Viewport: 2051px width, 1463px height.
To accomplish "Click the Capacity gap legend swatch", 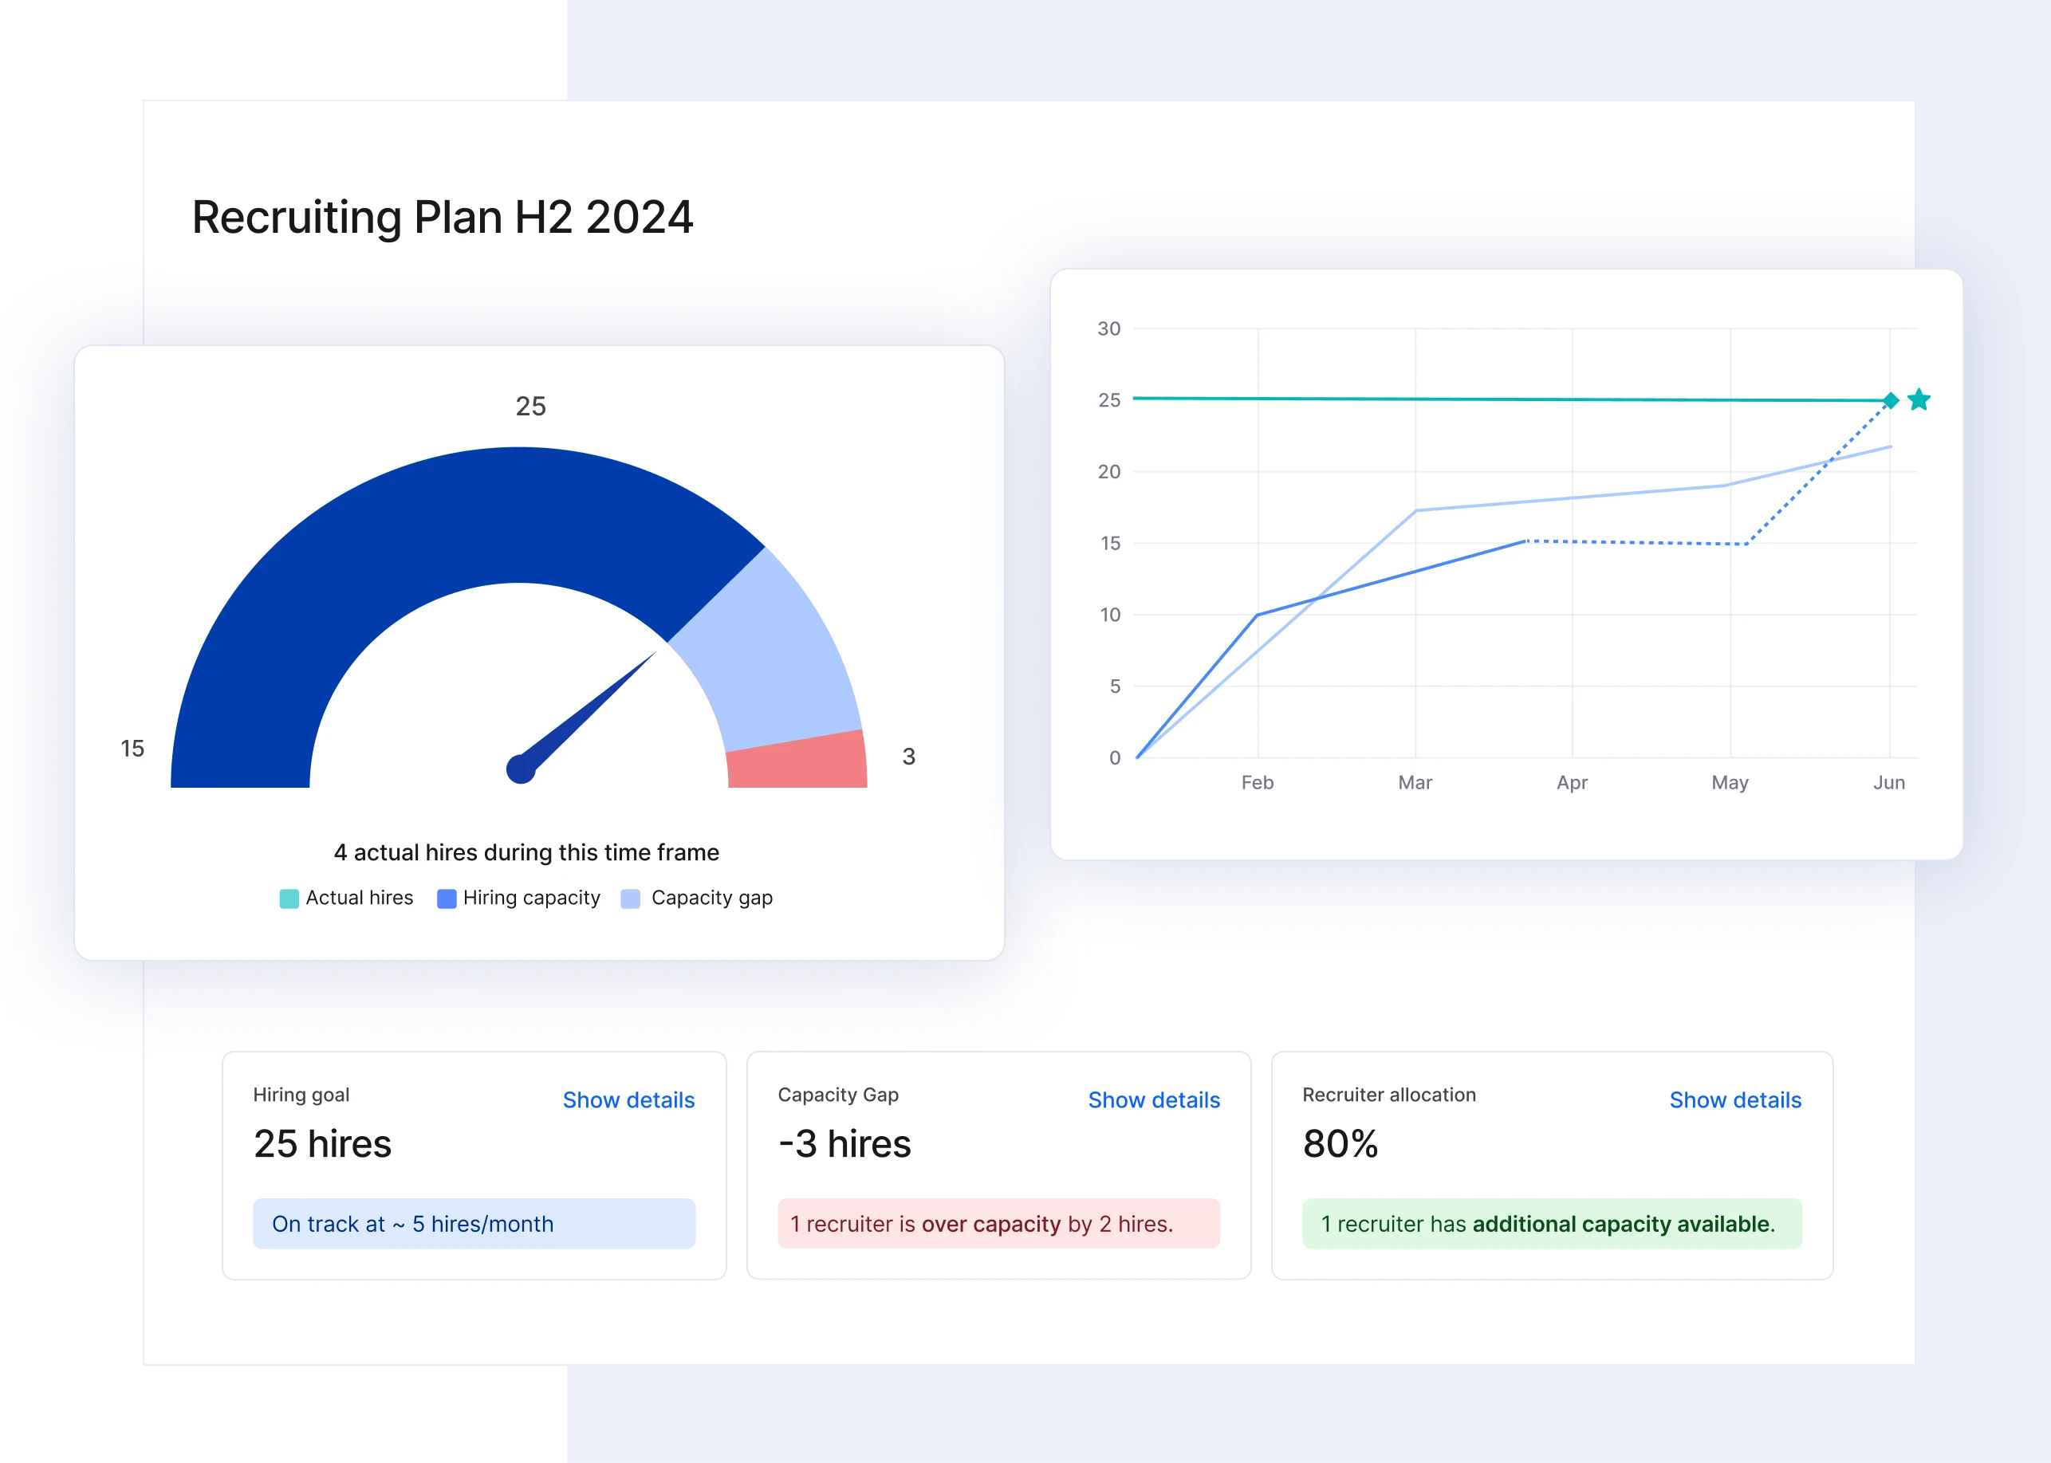I will [630, 899].
